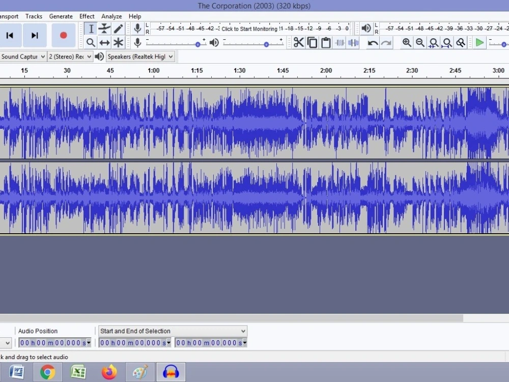Open the Effect menu
Image resolution: width=509 pixels, height=382 pixels.
click(x=87, y=16)
